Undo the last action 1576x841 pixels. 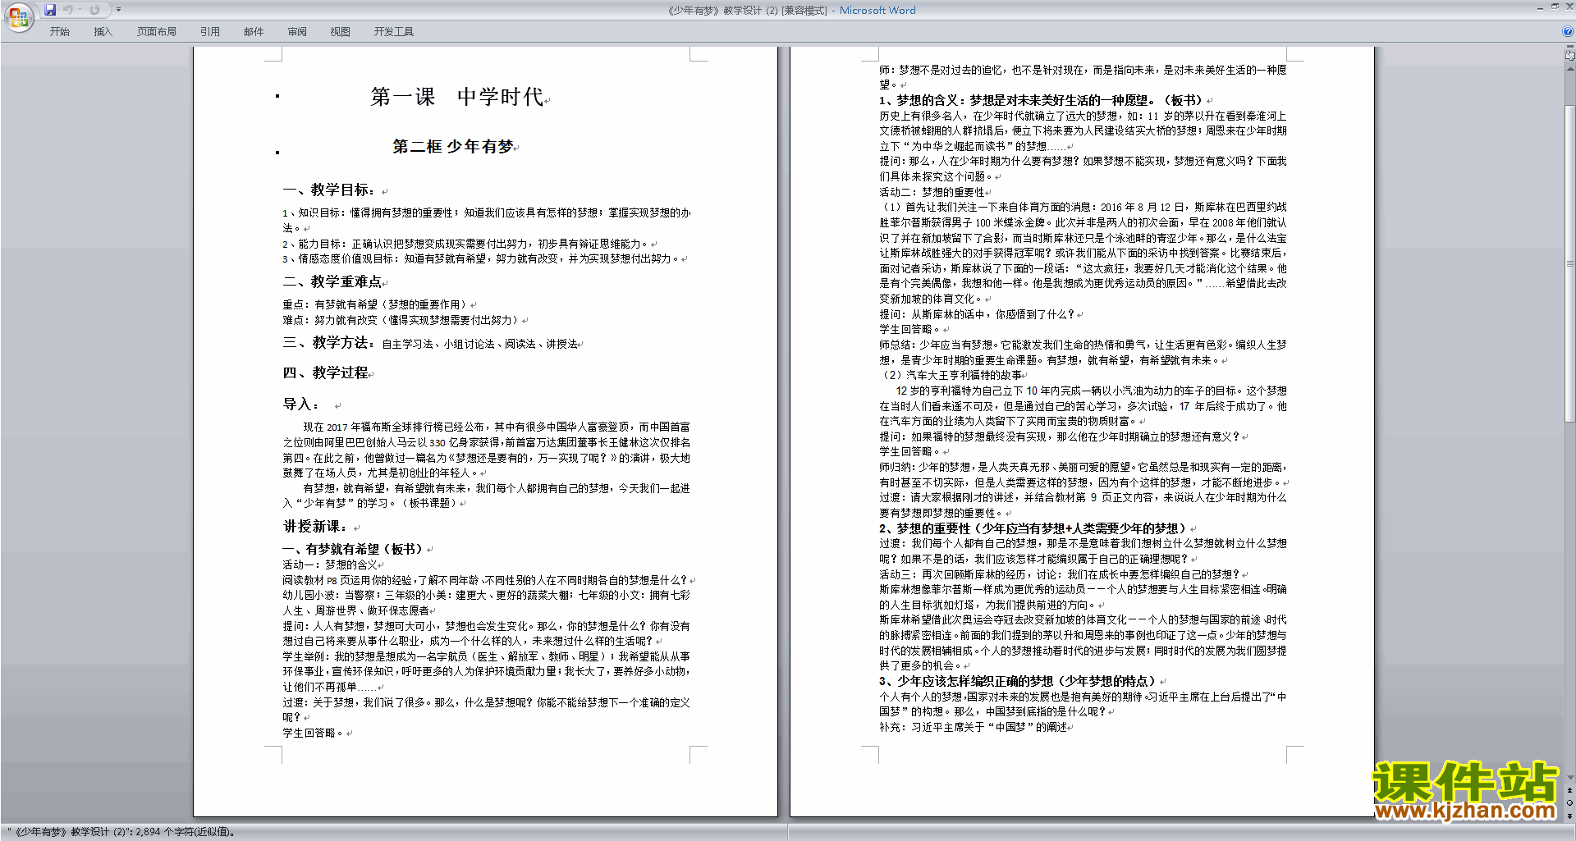(68, 10)
